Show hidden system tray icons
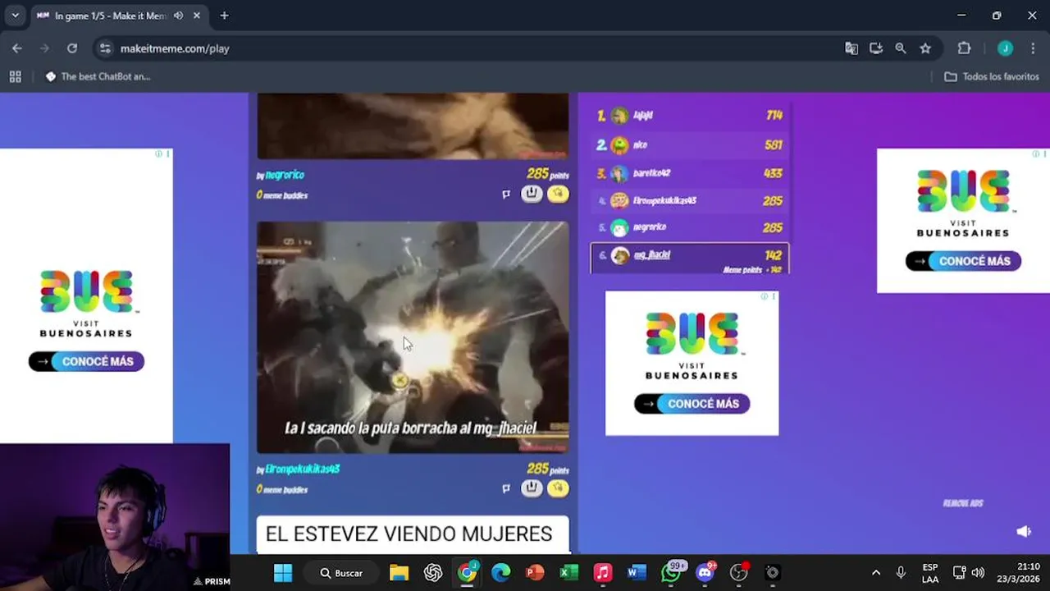This screenshot has height=591, width=1050. coord(875,573)
